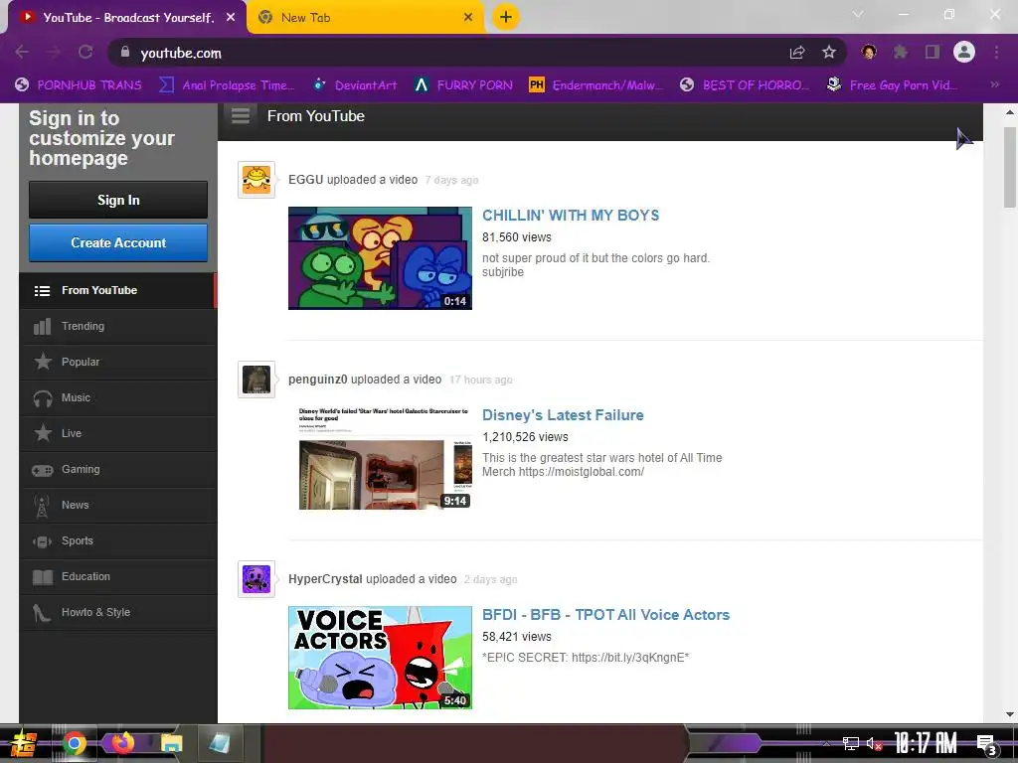The width and height of the screenshot is (1018, 763).
Task: Open Howto & Style category
Action: 117,612
